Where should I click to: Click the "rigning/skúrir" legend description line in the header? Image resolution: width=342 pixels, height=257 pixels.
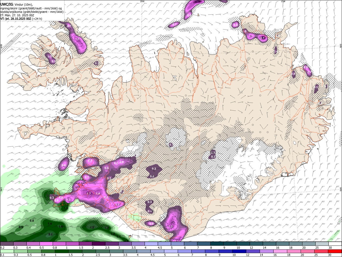click(31, 8)
